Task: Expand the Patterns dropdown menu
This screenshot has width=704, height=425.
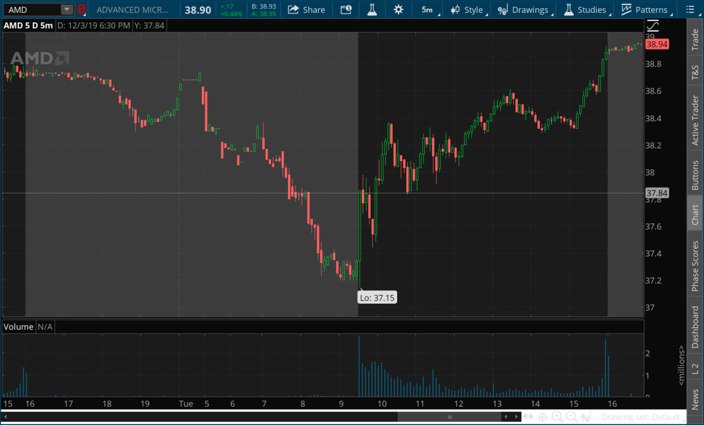Action: [x=672, y=13]
